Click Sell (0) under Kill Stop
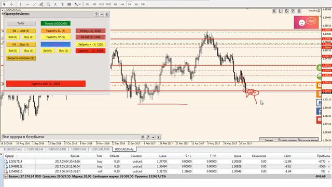332x187 pixels. pos(12,51)
